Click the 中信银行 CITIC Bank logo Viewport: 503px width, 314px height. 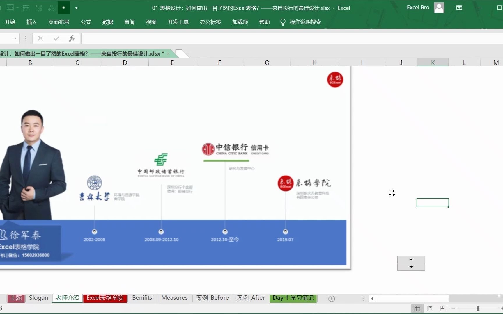[x=235, y=149]
